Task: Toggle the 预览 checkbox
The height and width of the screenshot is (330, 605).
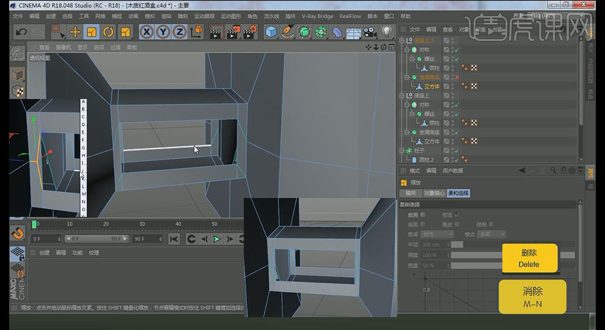Action: click(457, 215)
